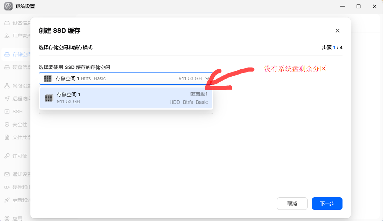Choose 存储空间 1 HDD Btrfs option

pos(126,98)
